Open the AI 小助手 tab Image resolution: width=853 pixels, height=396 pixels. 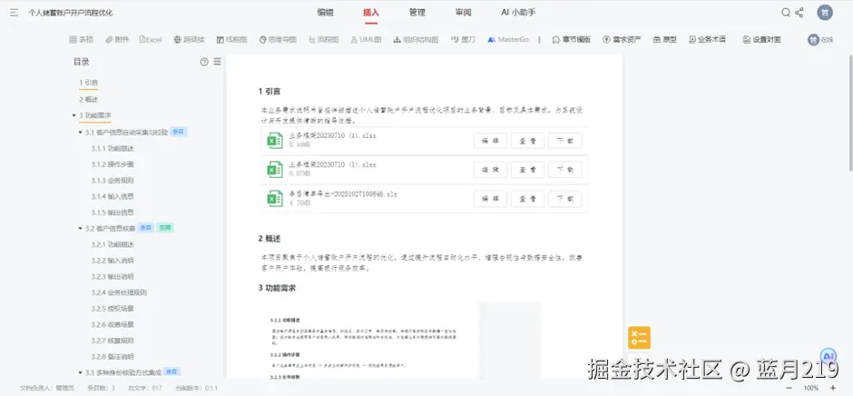tap(518, 13)
